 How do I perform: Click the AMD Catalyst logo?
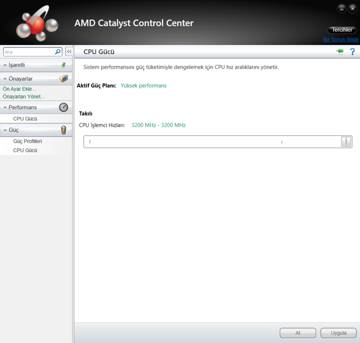[37, 24]
